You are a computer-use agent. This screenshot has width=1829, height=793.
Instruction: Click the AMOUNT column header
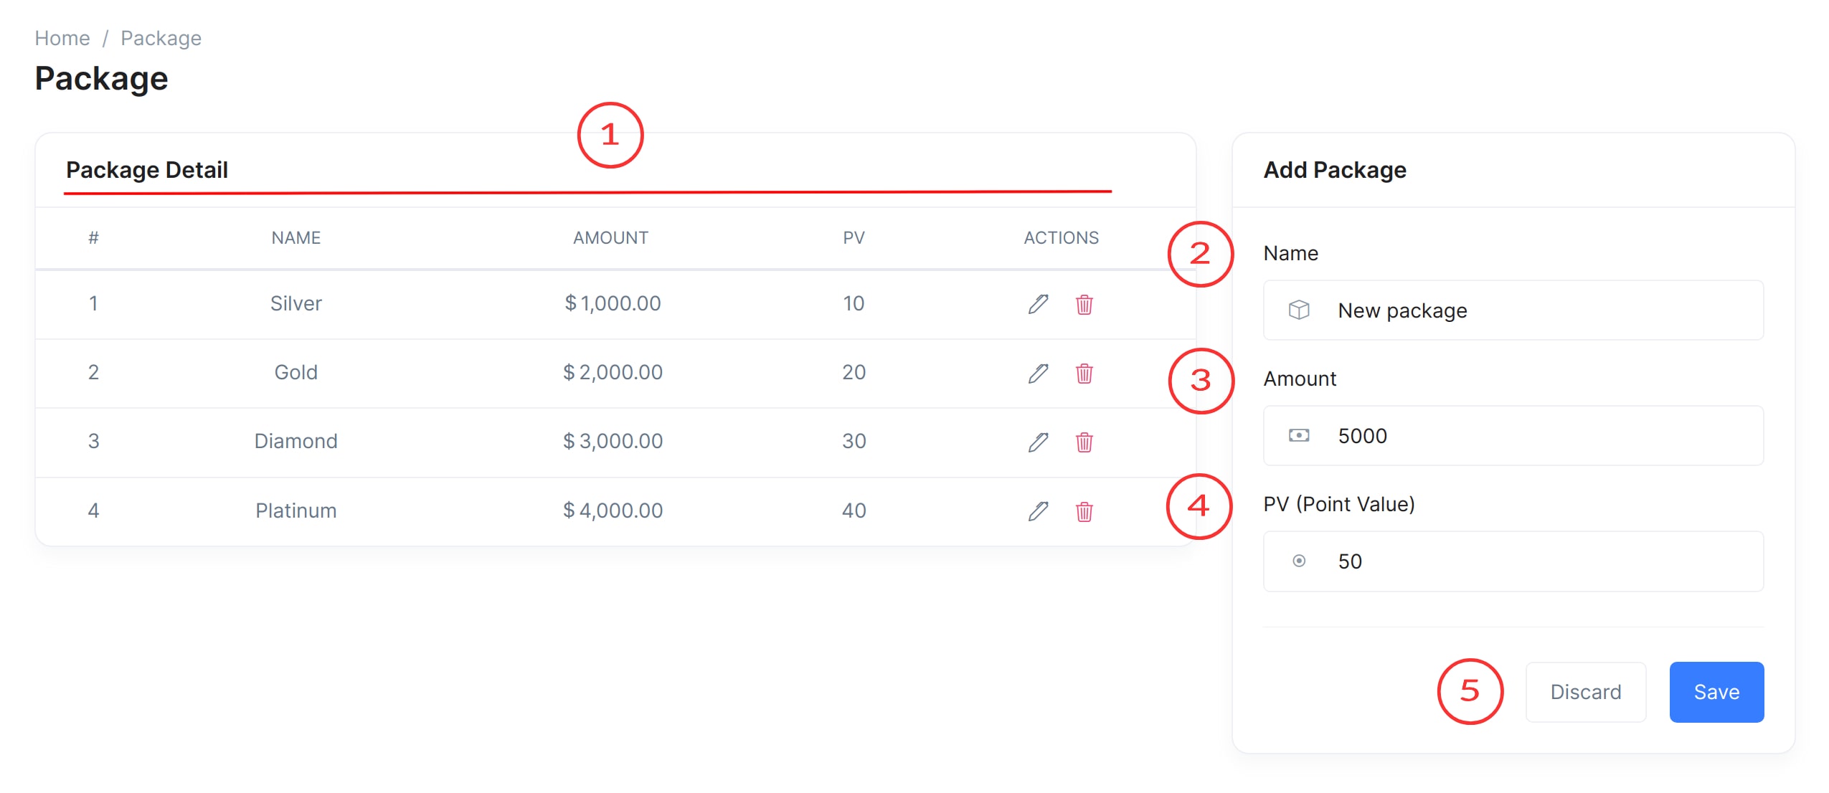[x=610, y=238]
